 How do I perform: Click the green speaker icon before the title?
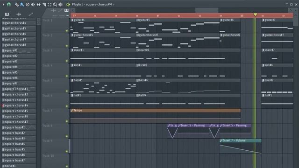click(x=68, y=4)
